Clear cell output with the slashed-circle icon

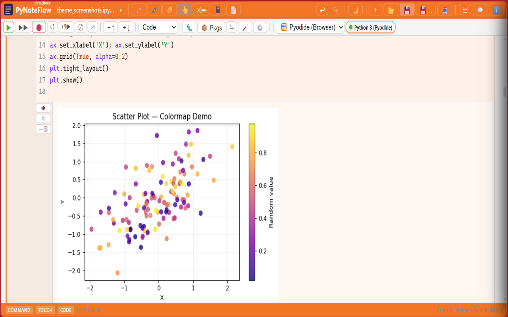[81, 27]
